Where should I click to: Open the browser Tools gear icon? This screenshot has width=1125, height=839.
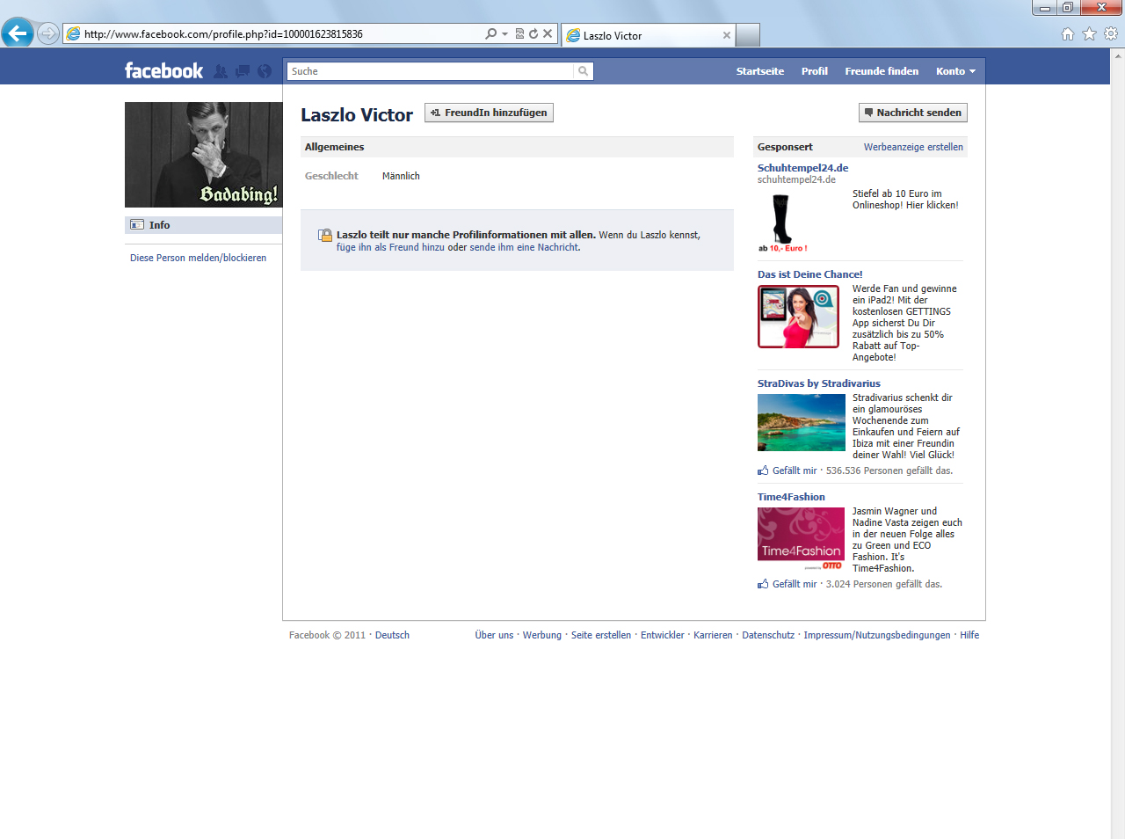coord(1111,33)
